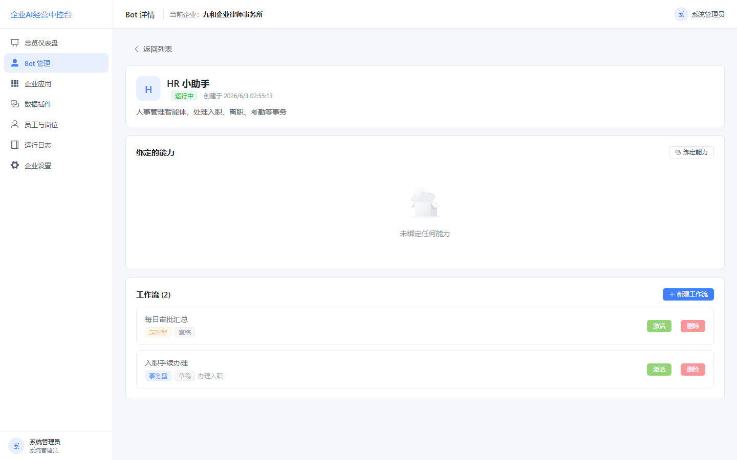Click workflow title 入职手续办理

pyautogui.click(x=166, y=363)
